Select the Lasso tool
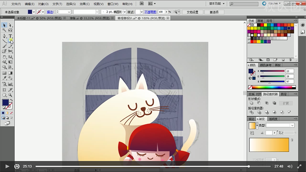Image resolution: width=306 pixels, height=172 pixels. [x=10, y=30]
